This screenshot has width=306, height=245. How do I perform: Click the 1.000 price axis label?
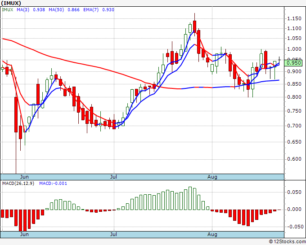point(294,49)
